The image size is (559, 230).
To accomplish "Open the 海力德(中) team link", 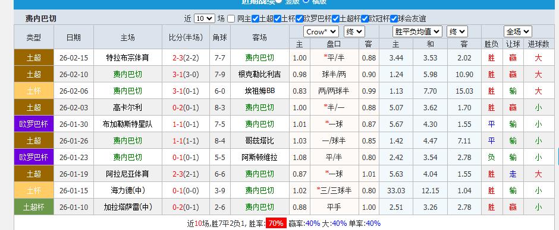I will tap(128, 190).
